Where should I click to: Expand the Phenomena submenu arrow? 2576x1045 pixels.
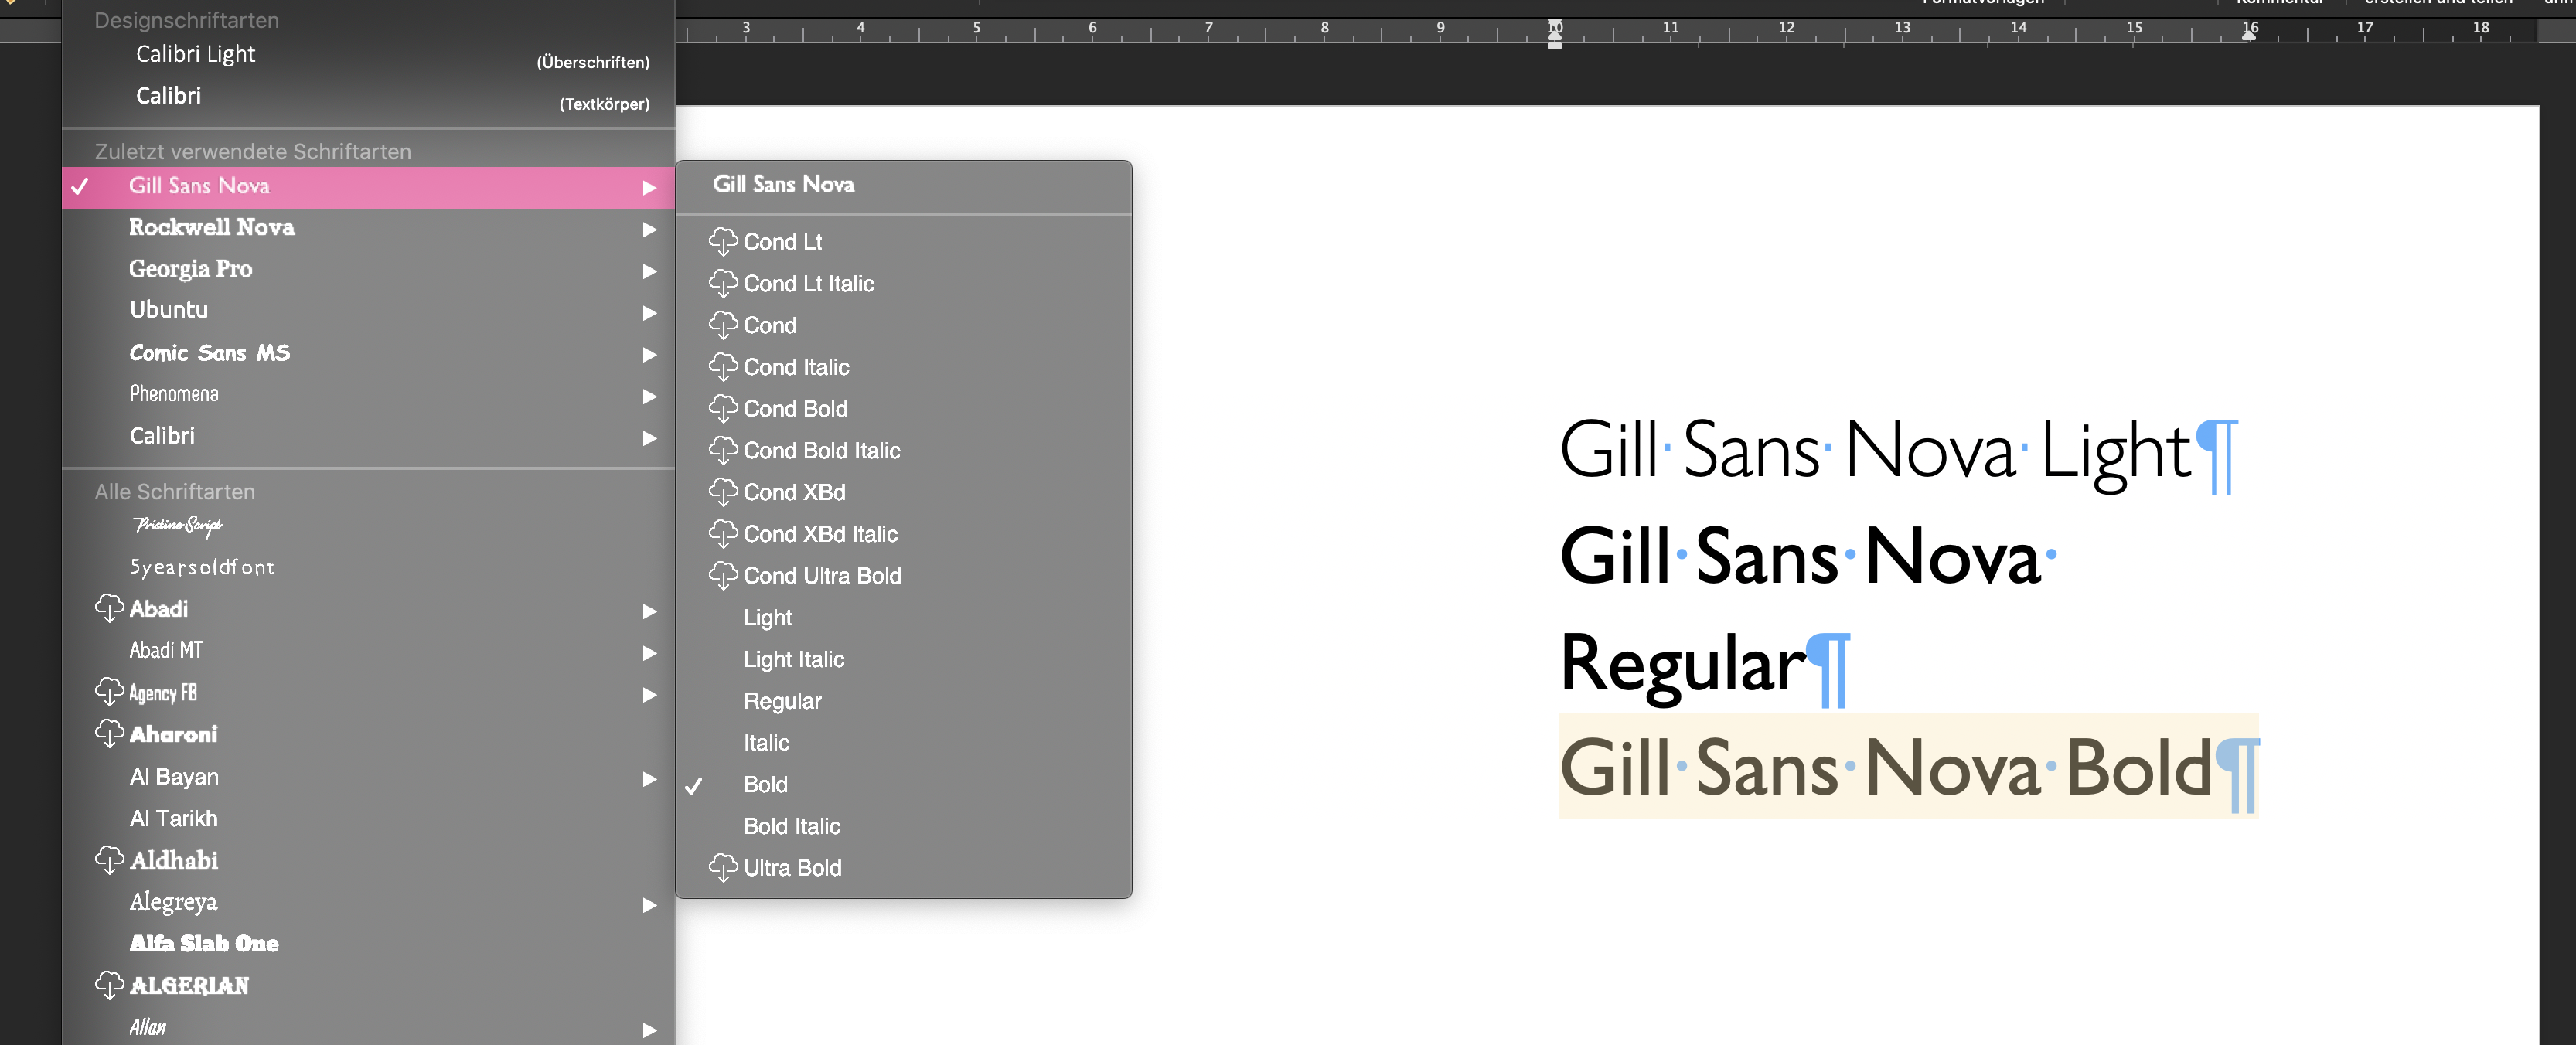point(650,396)
